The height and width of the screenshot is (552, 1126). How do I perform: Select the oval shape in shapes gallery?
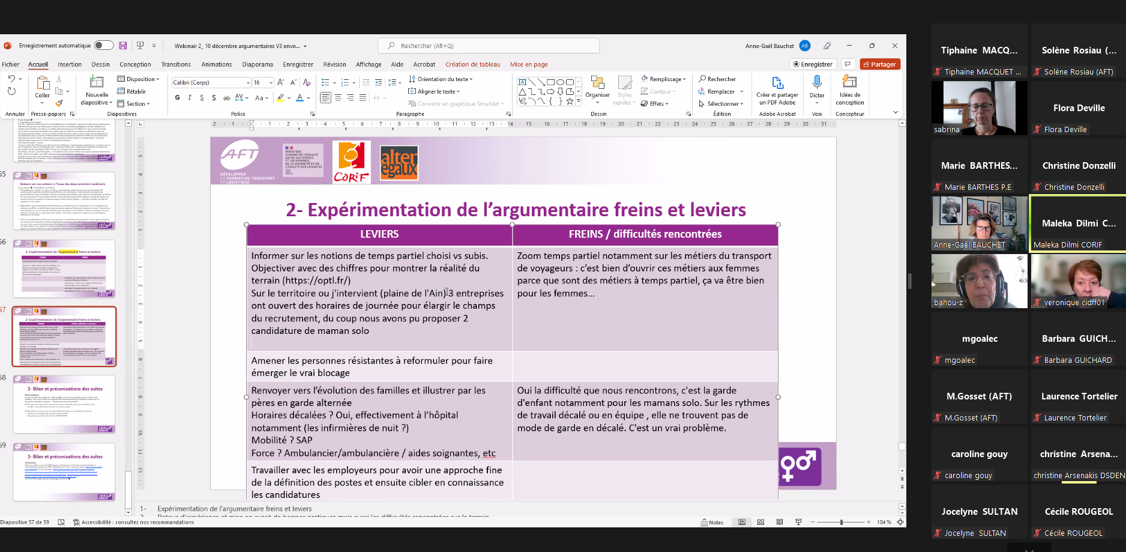(560, 82)
